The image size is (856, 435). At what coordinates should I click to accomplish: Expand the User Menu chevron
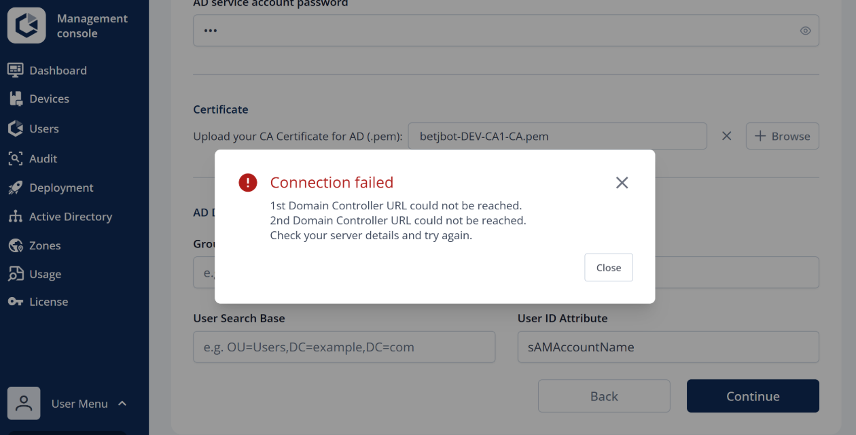coord(122,404)
